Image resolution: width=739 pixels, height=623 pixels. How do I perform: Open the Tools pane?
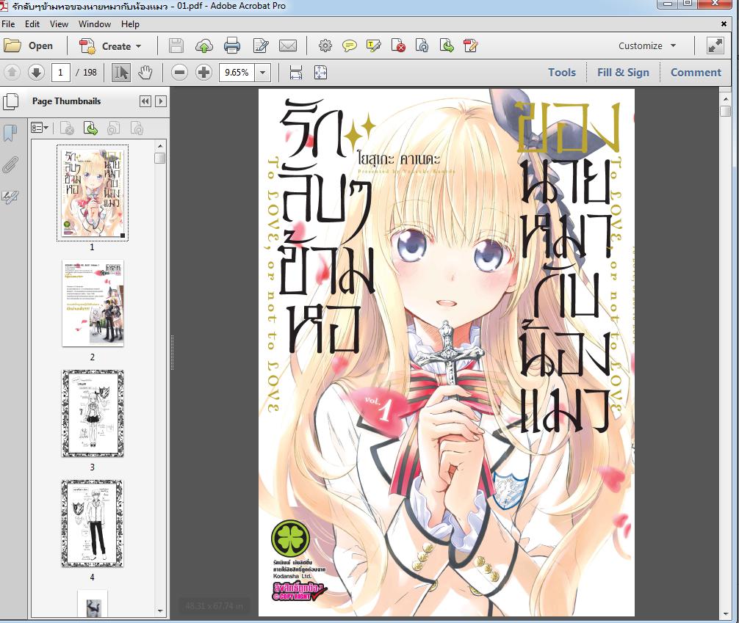562,73
